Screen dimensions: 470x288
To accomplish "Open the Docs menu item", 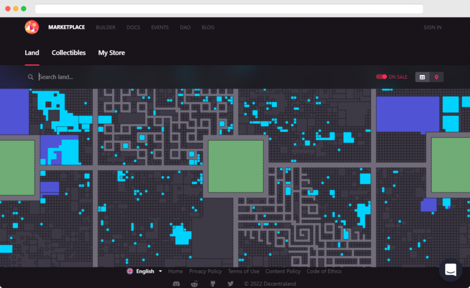I will (x=133, y=27).
